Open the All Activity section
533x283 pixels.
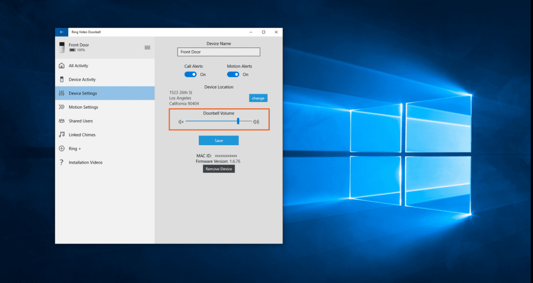pyautogui.click(x=105, y=66)
